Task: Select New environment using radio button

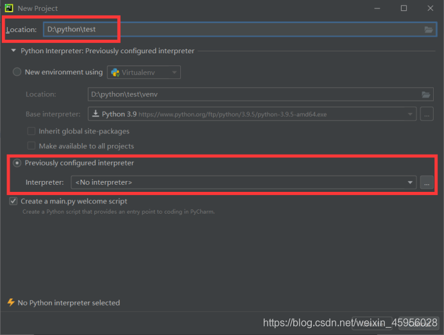Action: [17, 72]
